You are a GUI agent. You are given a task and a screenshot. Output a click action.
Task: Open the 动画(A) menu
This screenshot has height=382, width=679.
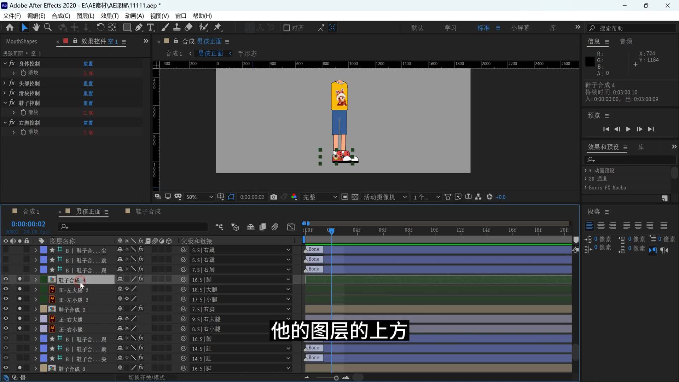coord(134,16)
